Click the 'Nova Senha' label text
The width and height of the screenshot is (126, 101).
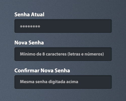pos(29,43)
